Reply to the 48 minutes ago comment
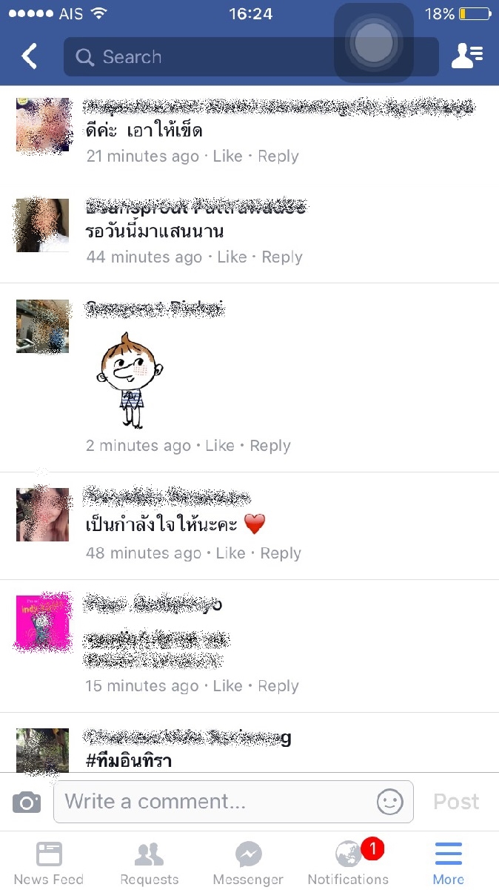 [x=281, y=553]
